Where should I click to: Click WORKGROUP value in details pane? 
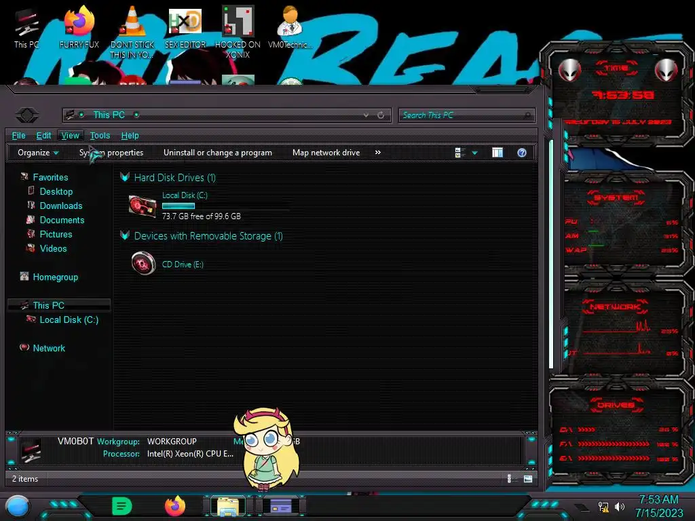[x=172, y=441]
